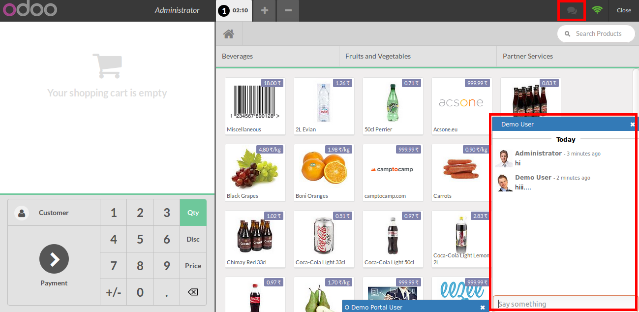Add 2L Evian to cart
The width and height of the screenshot is (639, 312).
[324, 106]
